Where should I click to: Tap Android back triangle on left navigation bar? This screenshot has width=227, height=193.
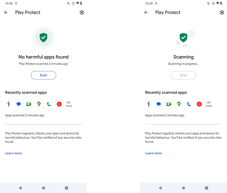(x=20, y=188)
